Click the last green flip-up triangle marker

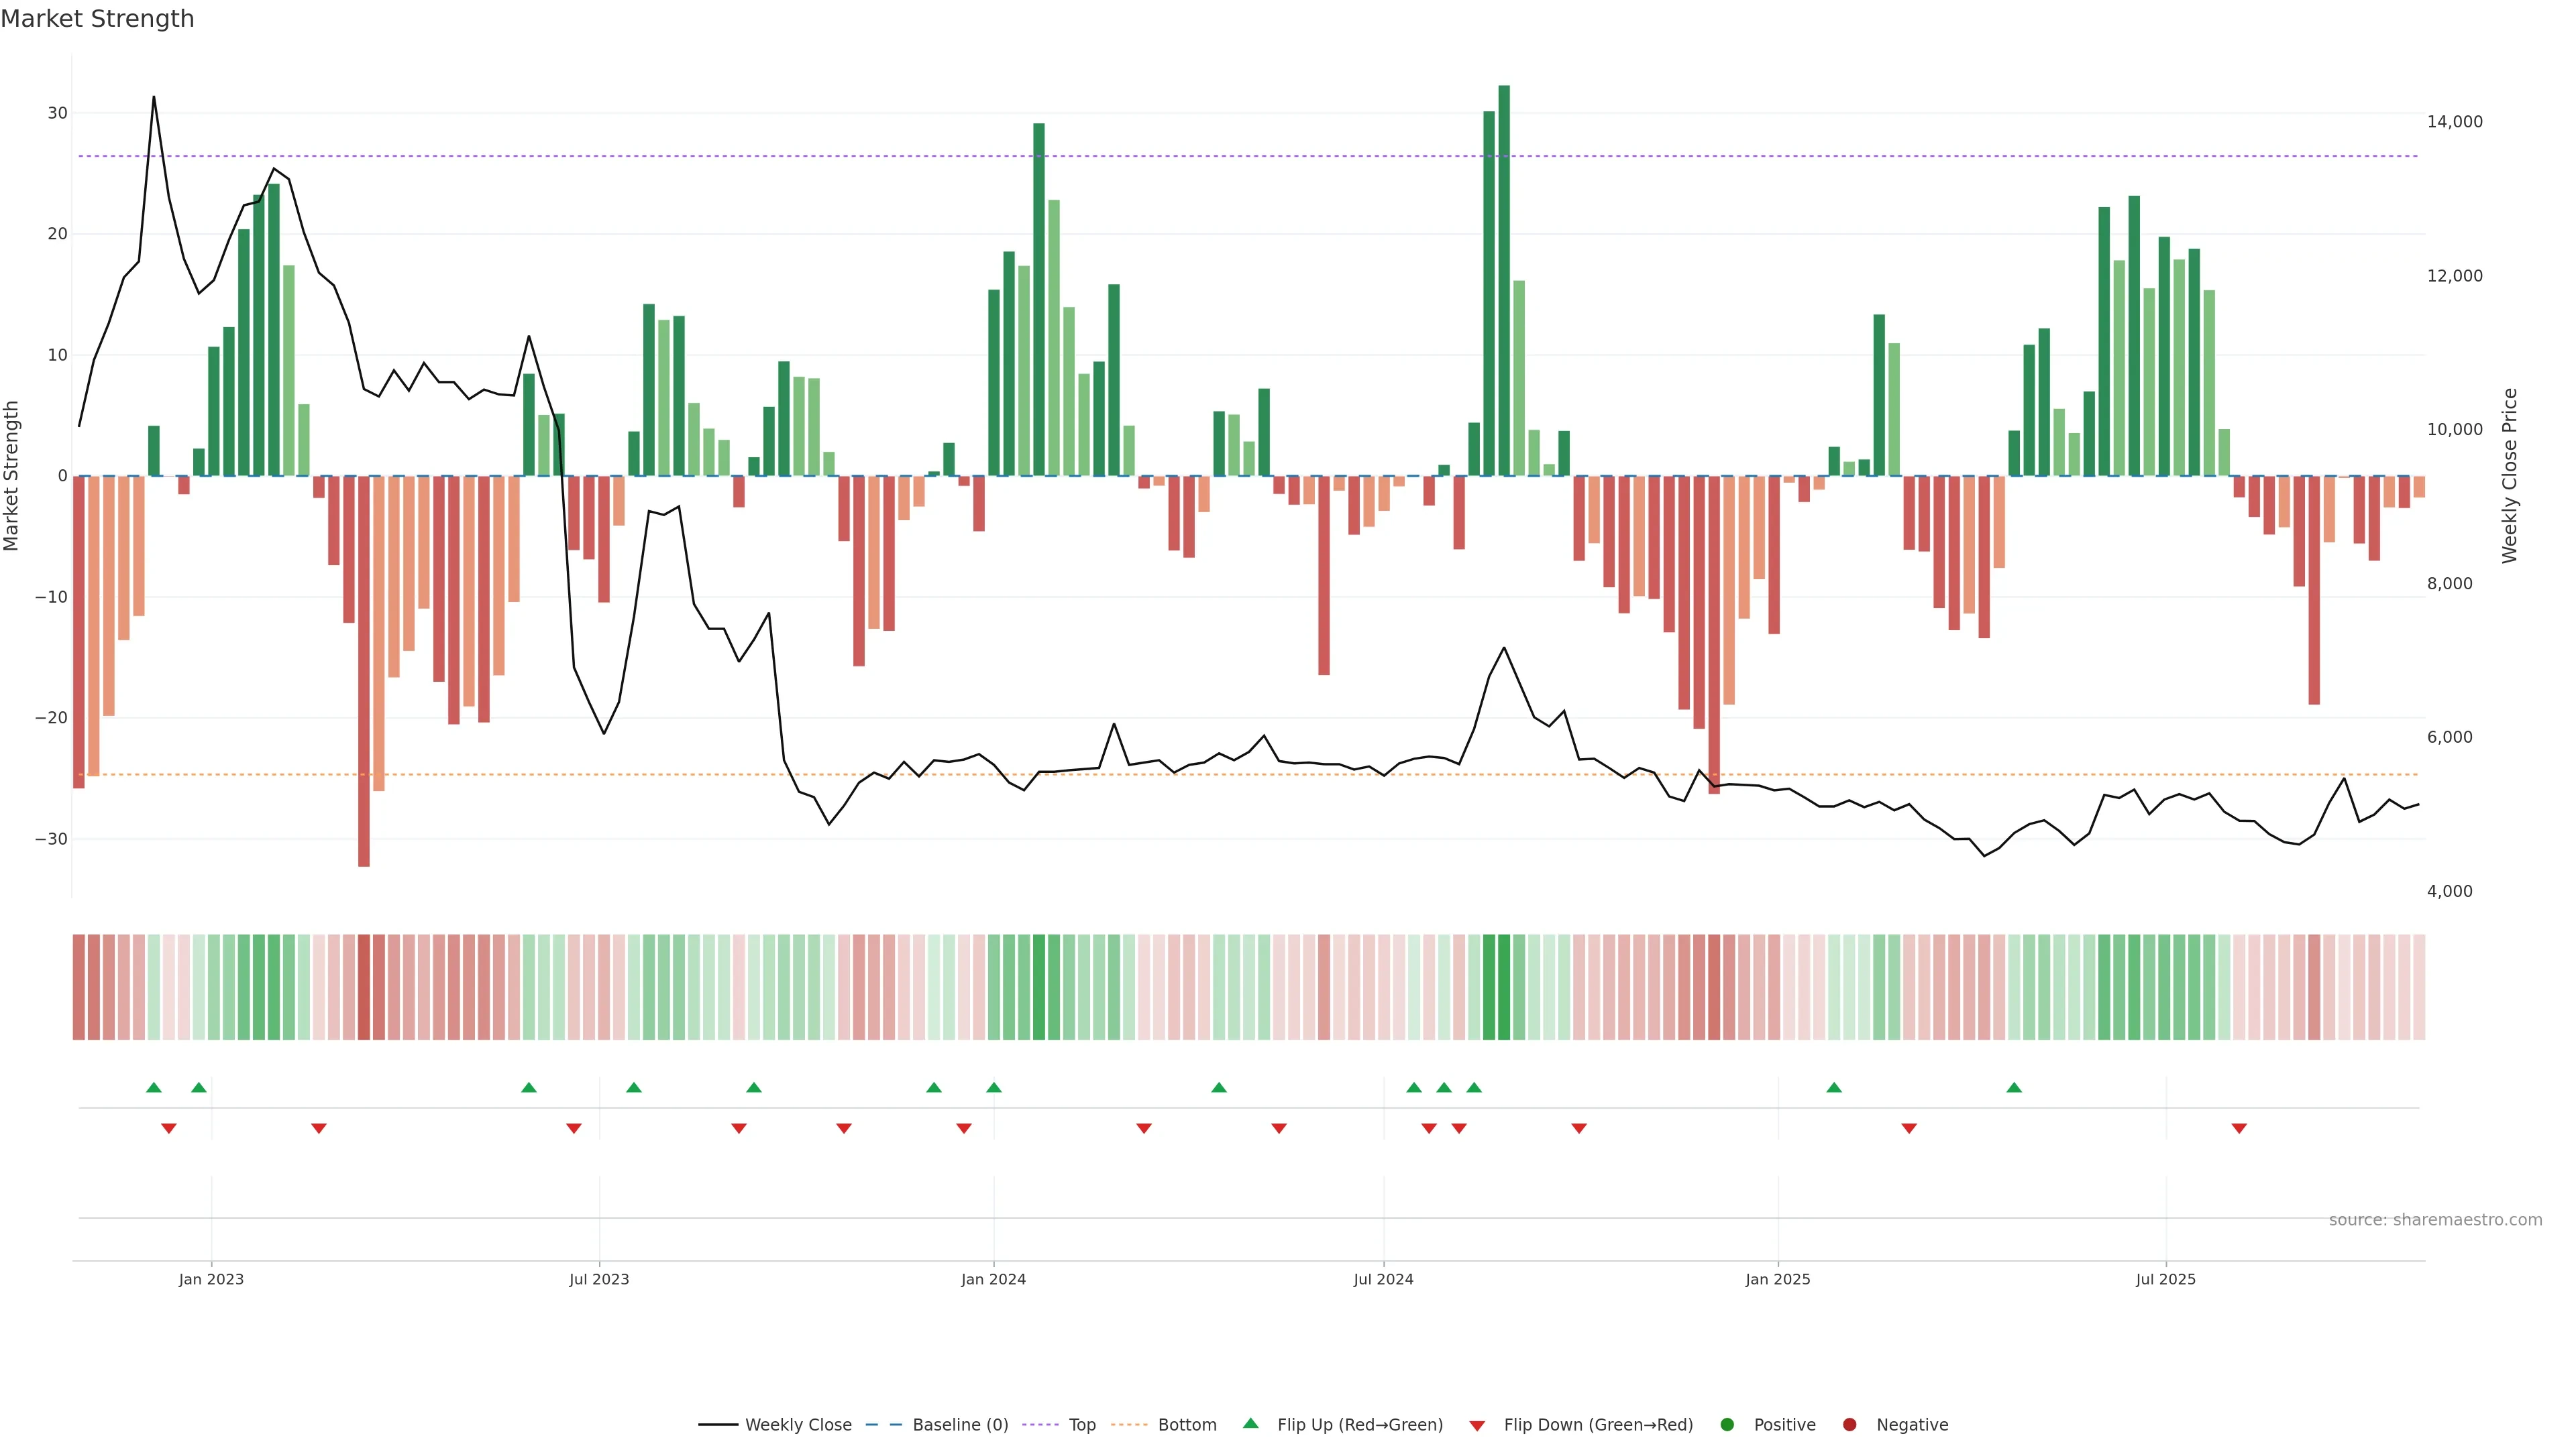[2014, 1087]
